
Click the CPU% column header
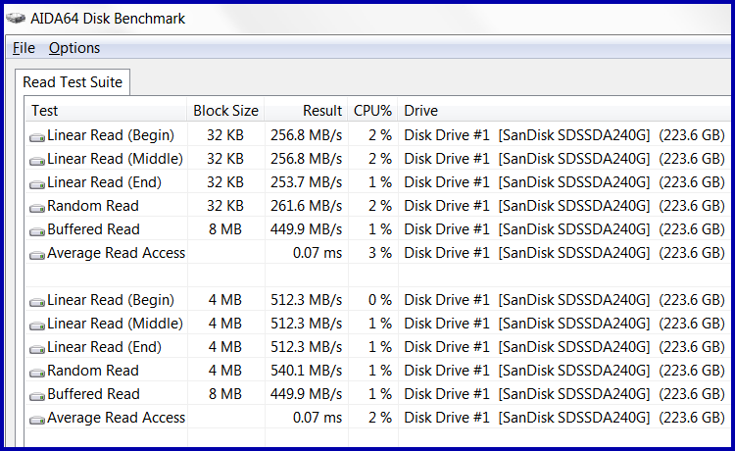click(x=372, y=110)
